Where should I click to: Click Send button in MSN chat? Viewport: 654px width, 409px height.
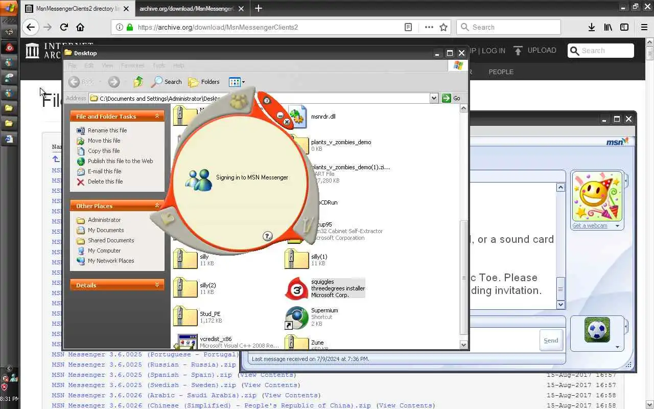coord(551,340)
